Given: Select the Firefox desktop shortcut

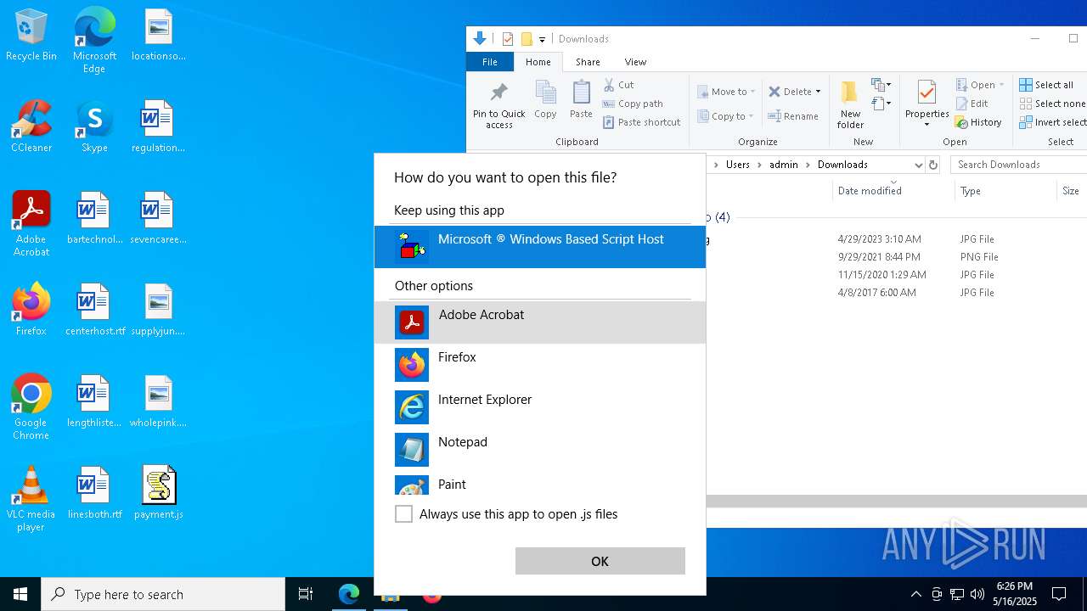Looking at the screenshot, I should click(31, 310).
